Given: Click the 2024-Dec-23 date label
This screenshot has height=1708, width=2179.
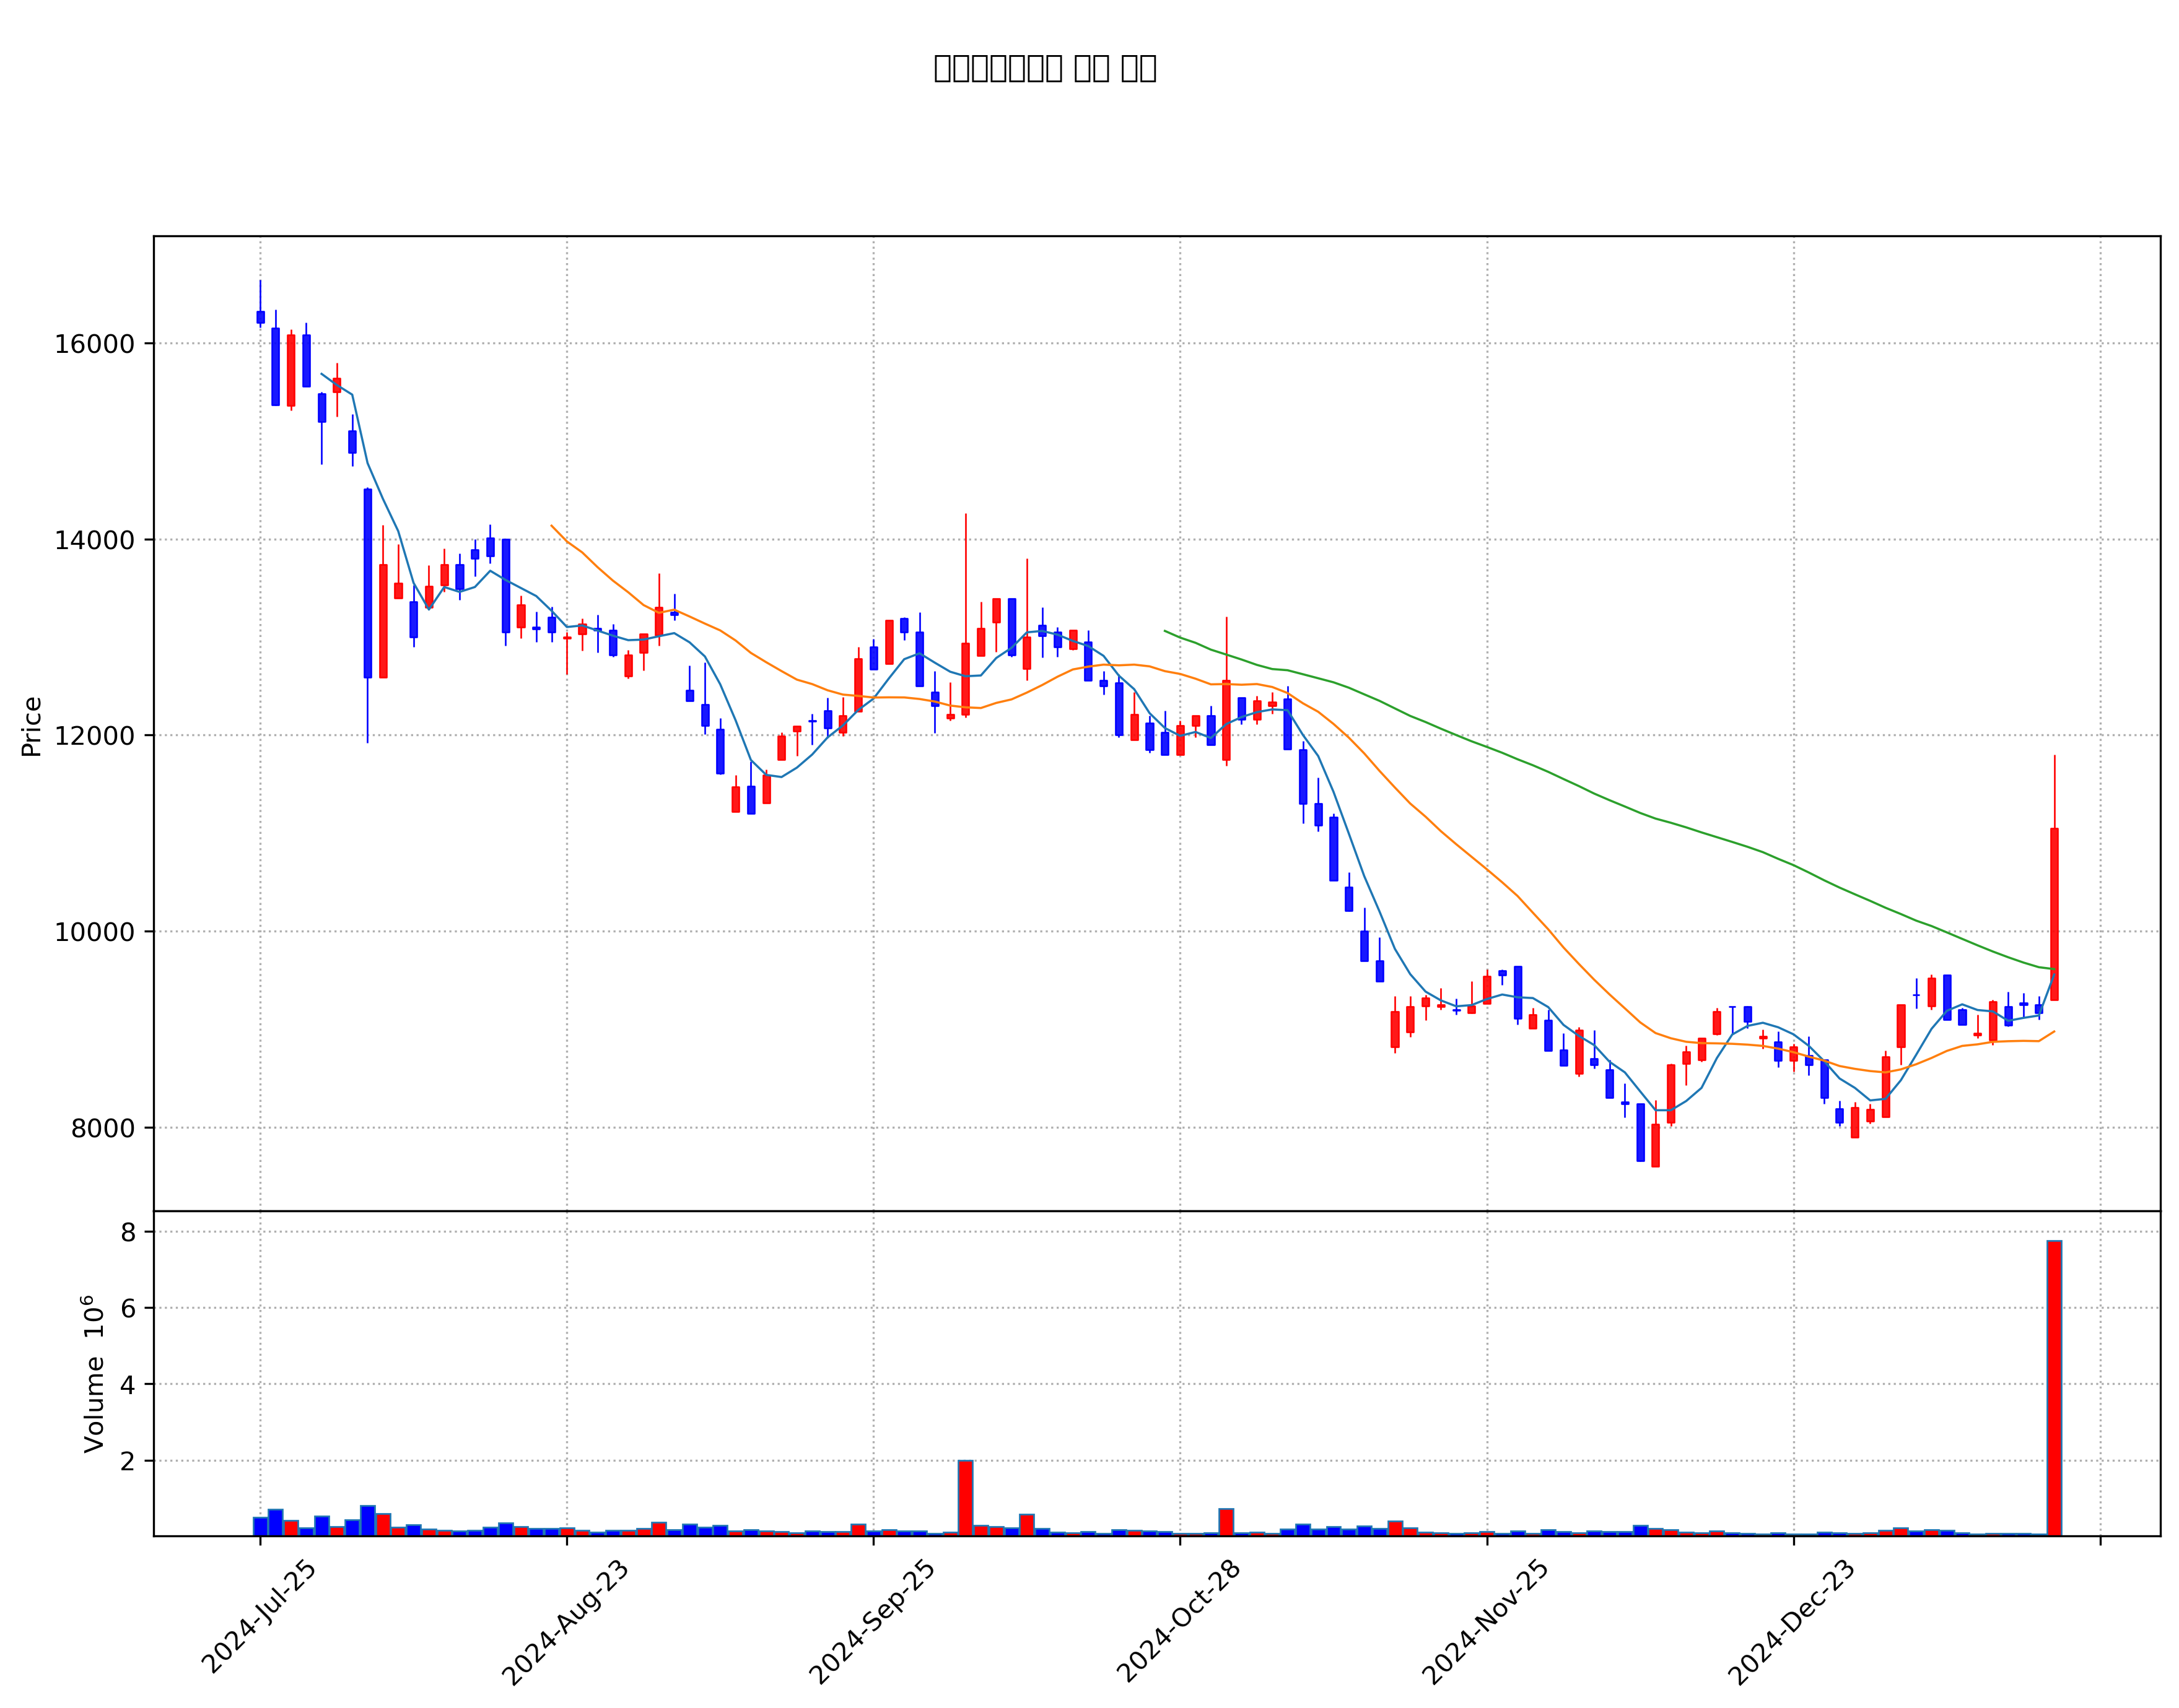Looking at the screenshot, I should [1793, 1621].
